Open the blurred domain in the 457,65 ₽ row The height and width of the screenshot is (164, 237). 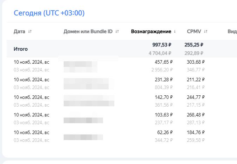click(80, 64)
